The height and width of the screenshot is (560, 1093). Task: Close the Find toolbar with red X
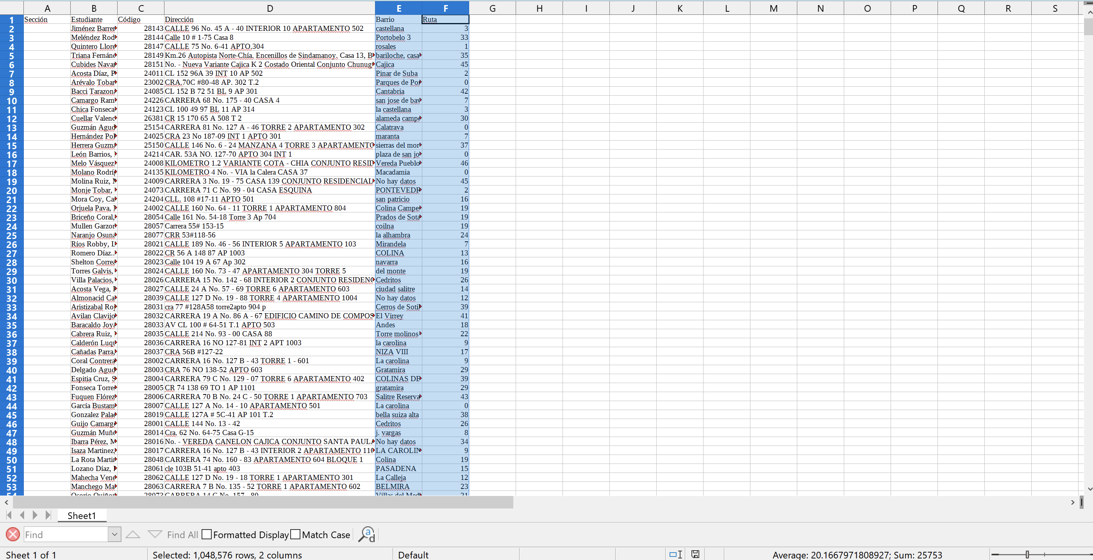coord(13,534)
